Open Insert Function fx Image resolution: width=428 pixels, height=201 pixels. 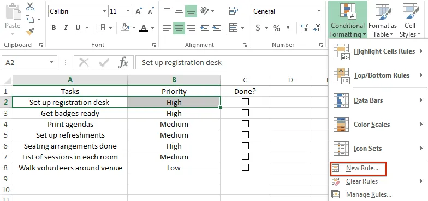[123, 63]
